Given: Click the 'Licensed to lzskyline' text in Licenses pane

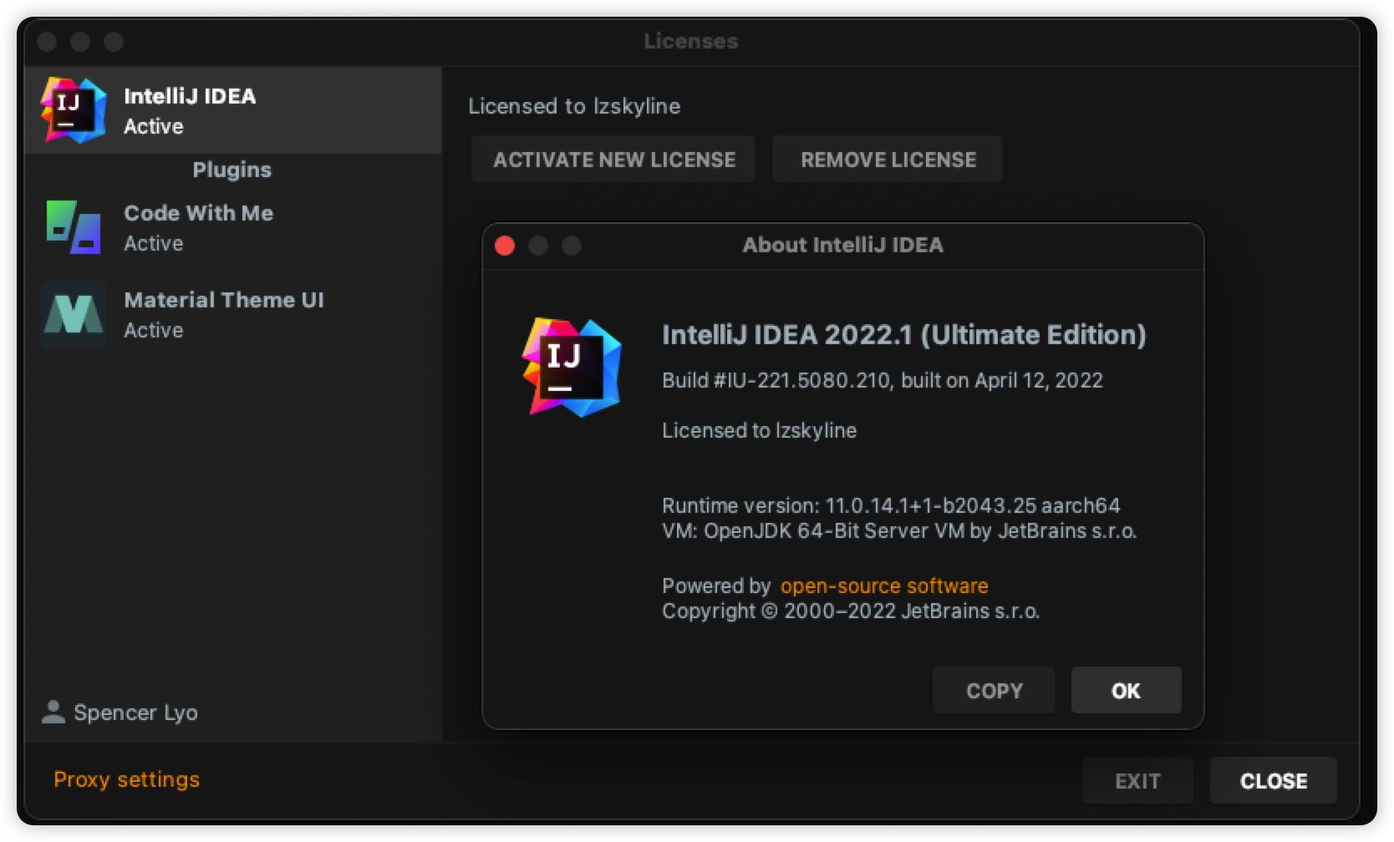Looking at the screenshot, I should click(x=574, y=106).
